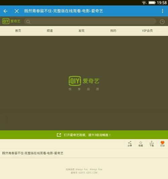168x179 pixels.
Task: Download the video via 下载 icon
Action: coord(152,144)
